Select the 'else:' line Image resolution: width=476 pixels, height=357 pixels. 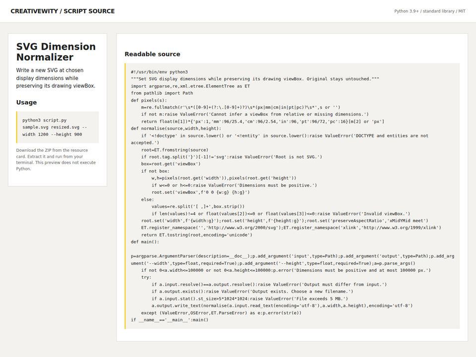148,199
